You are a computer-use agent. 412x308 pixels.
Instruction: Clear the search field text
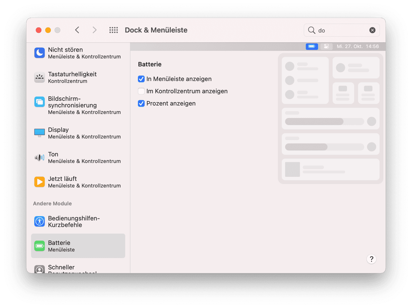pyautogui.click(x=372, y=30)
